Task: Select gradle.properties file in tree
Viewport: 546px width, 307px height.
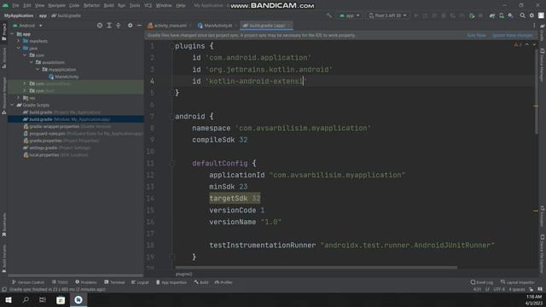Action: (x=61, y=141)
